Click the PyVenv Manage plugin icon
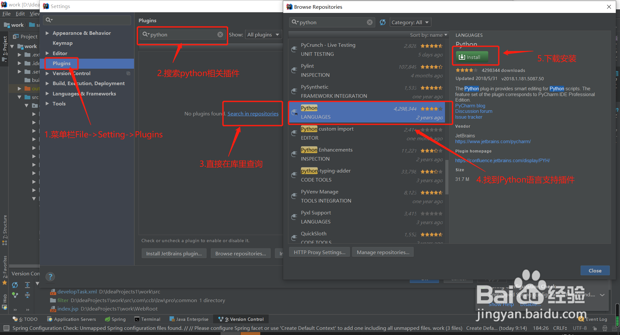 point(294,196)
